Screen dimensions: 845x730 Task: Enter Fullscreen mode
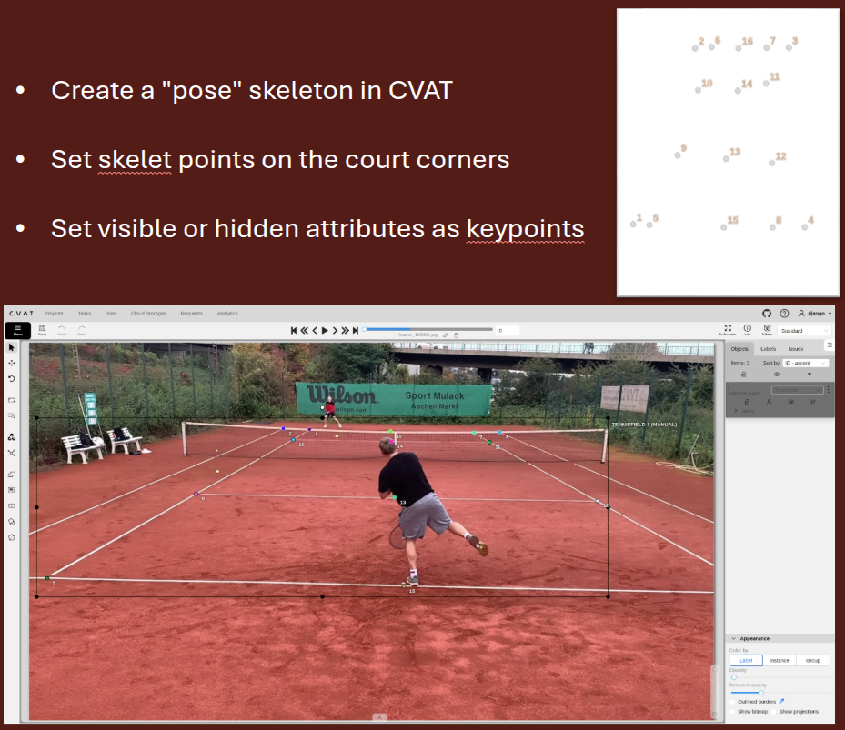click(728, 329)
